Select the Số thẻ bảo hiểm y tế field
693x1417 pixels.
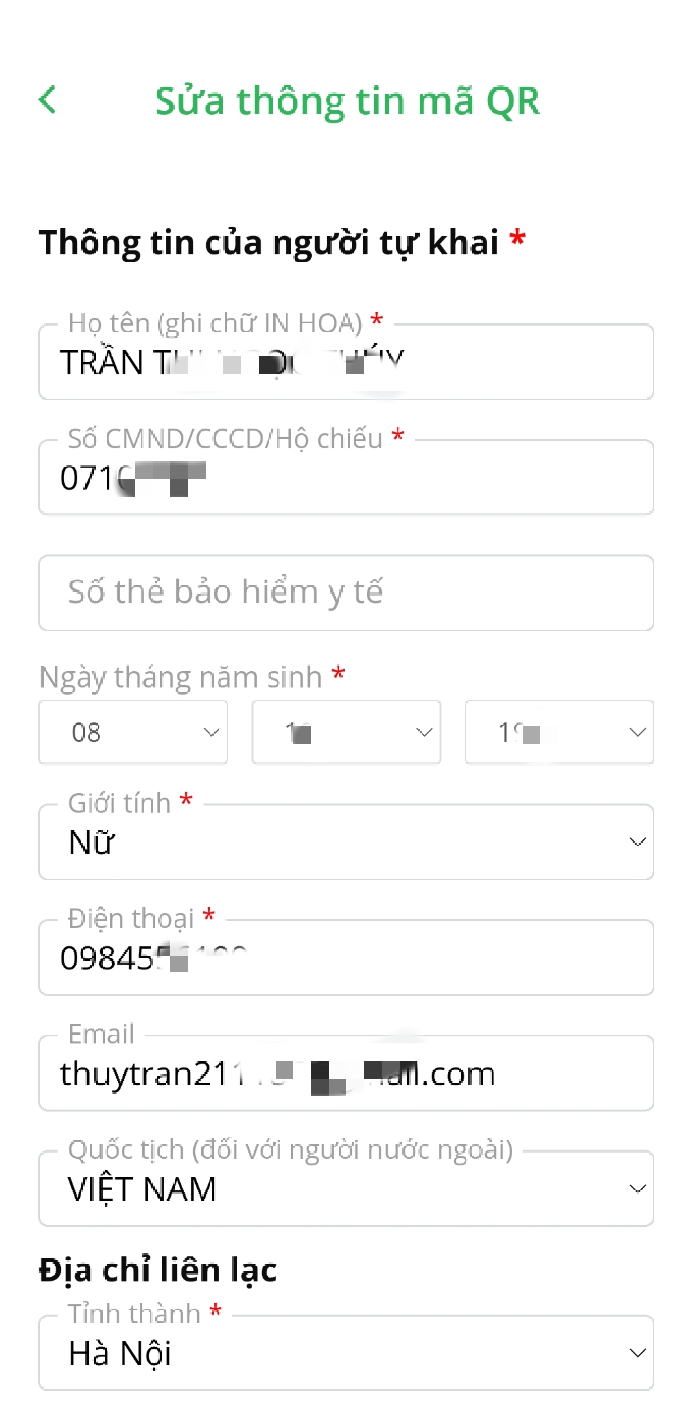[x=346, y=592]
